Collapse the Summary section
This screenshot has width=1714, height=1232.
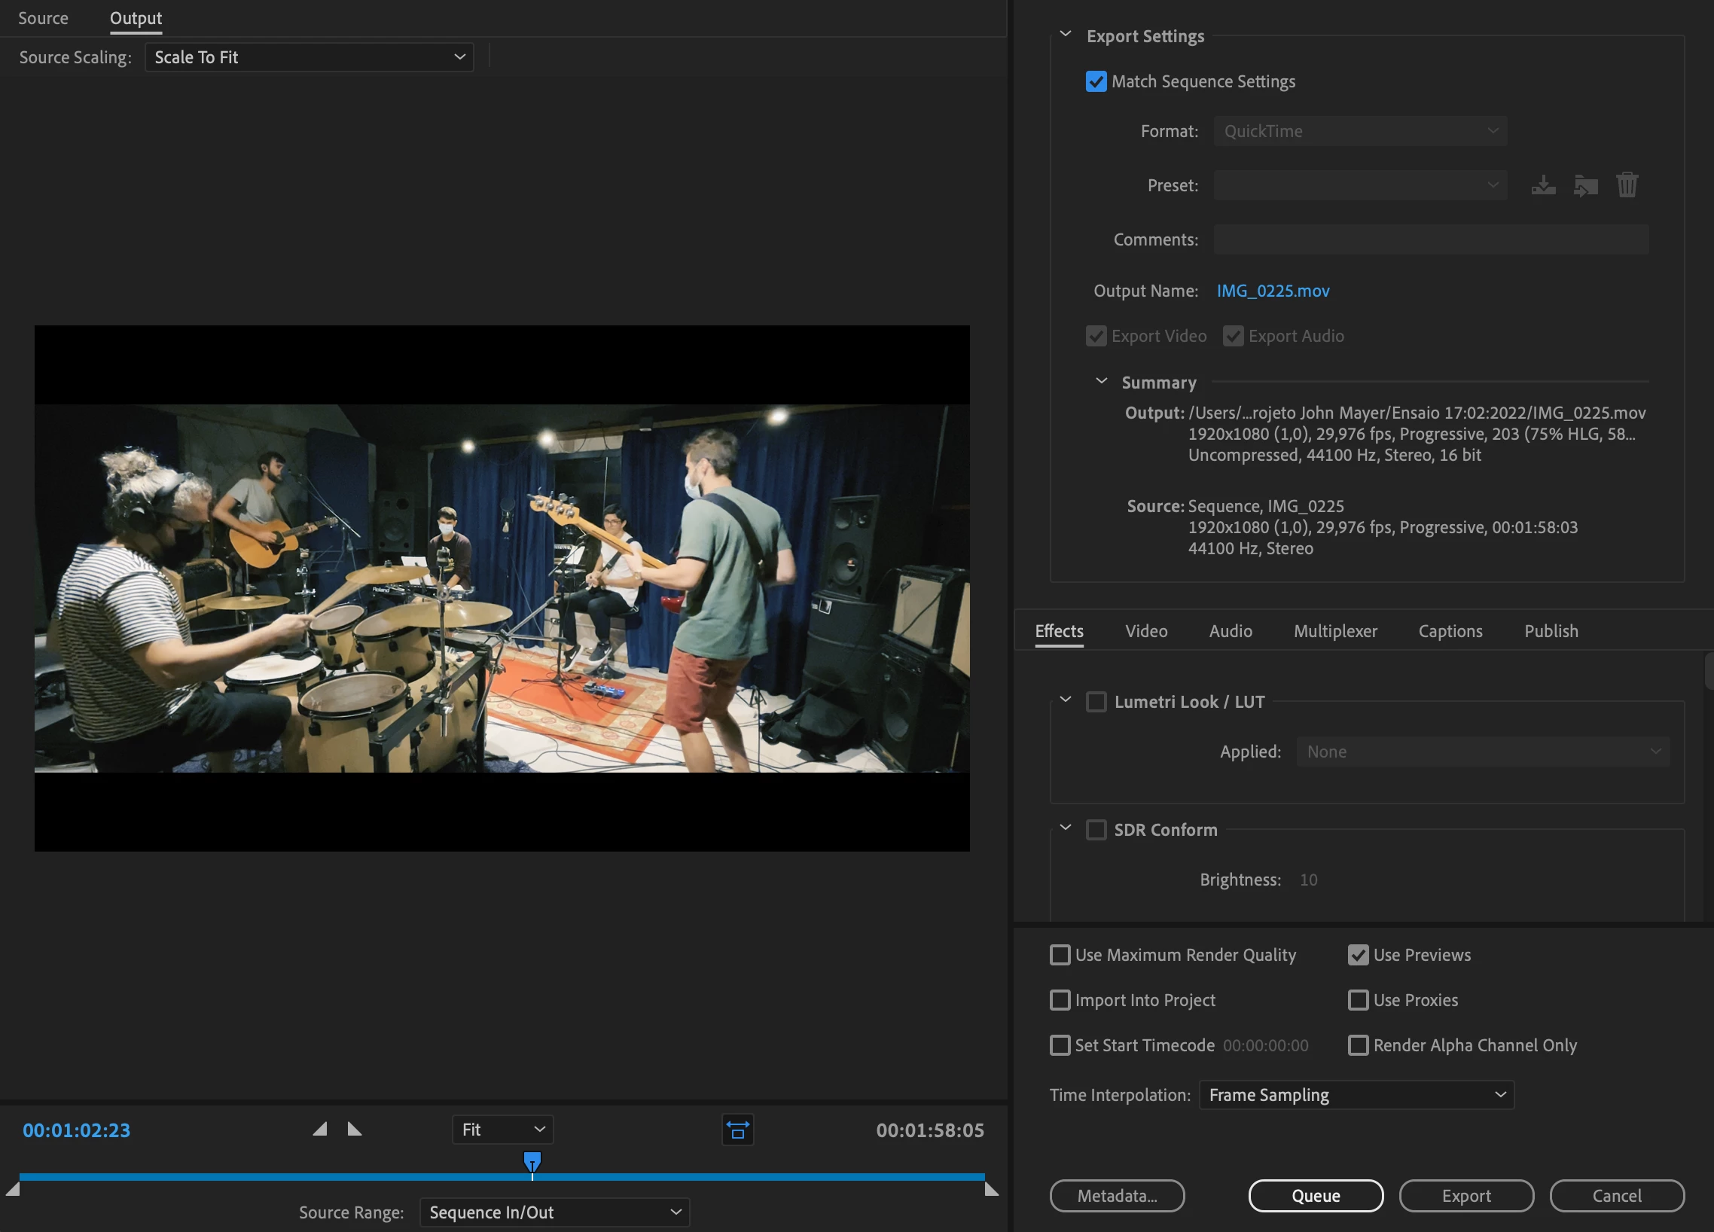tap(1101, 382)
